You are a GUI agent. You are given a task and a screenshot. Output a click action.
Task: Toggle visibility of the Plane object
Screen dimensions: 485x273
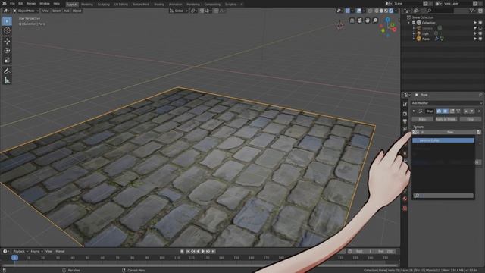[x=480, y=39]
